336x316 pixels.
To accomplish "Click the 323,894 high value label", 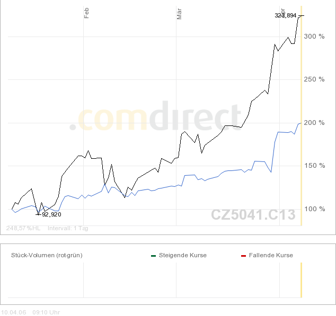I will 285,15.
